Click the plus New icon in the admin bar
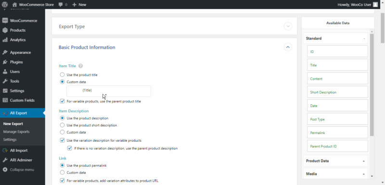This screenshot has width=385, height=185. pos(75,5)
